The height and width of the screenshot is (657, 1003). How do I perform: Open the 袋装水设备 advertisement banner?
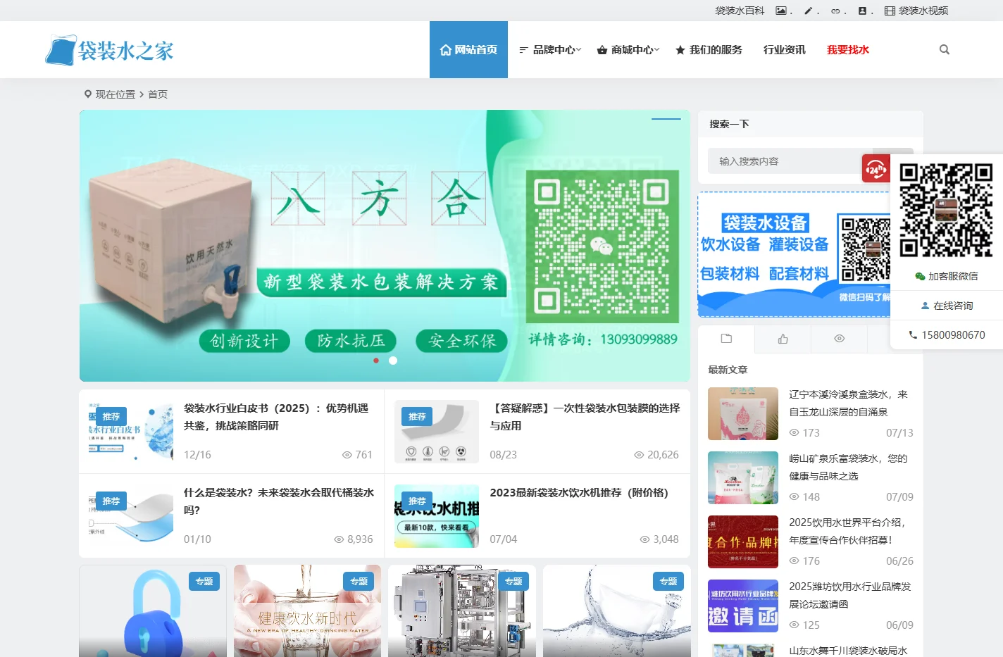tap(794, 255)
